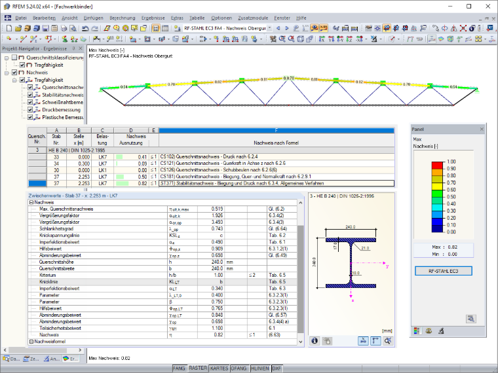Open the color scale tab icon in Panel
The height and width of the screenshot is (373, 498).
pos(416,331)
